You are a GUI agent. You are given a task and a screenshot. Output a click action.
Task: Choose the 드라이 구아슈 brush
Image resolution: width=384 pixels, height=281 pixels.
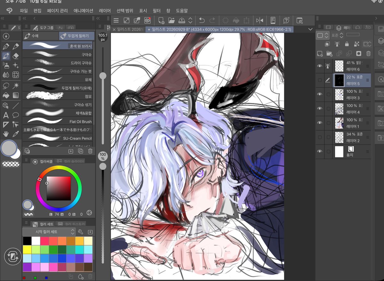pyautogui.click(x=58, y=63)
